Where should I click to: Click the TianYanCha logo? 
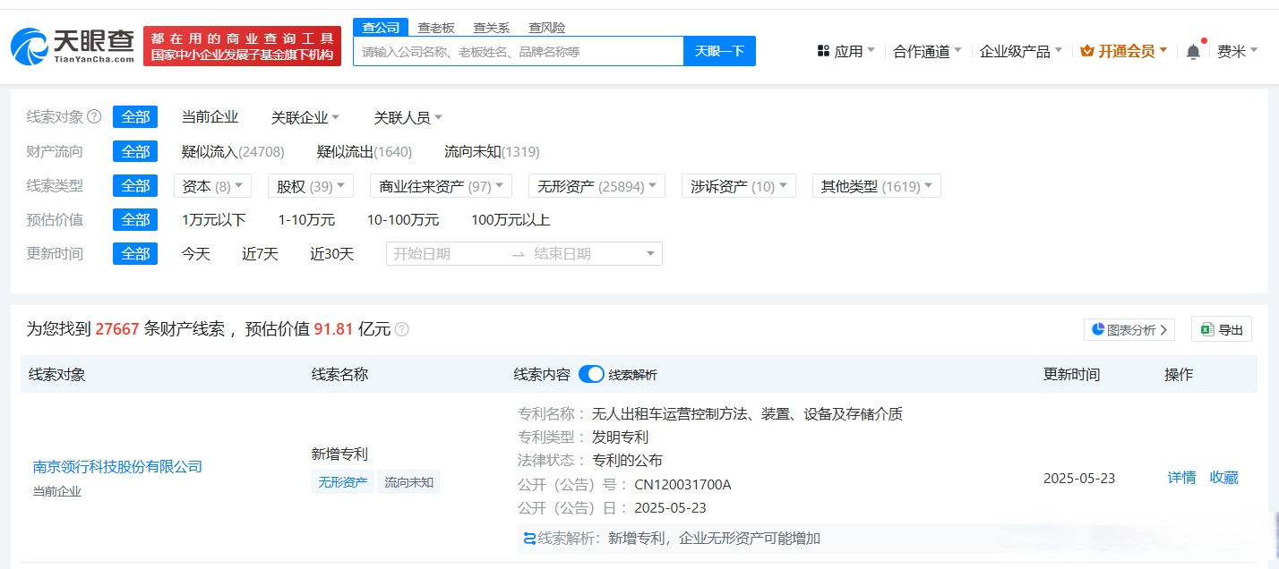point(70,44)
